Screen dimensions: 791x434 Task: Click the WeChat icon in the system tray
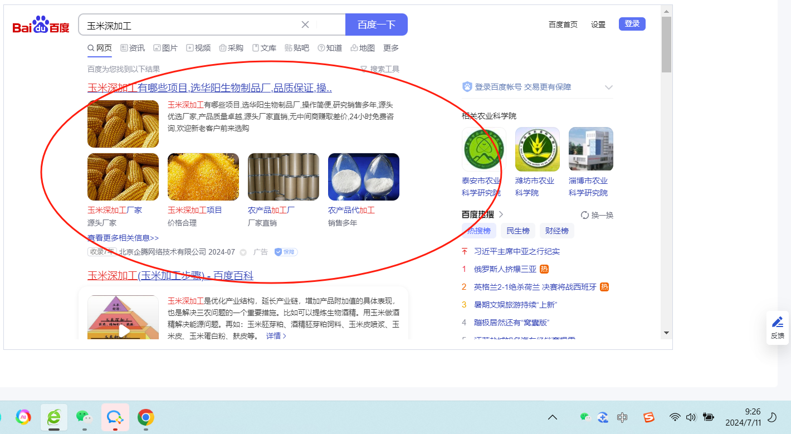tap(585, 417)
